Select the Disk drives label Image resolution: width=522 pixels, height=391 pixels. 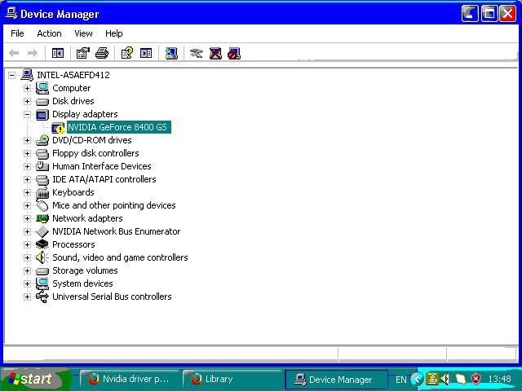73,101
